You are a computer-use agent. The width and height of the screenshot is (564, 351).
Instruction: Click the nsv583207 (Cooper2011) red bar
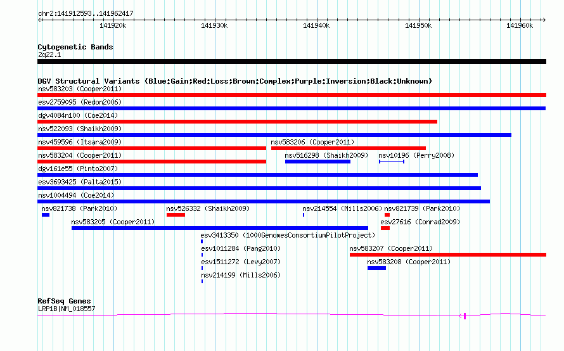pos(448,255)
